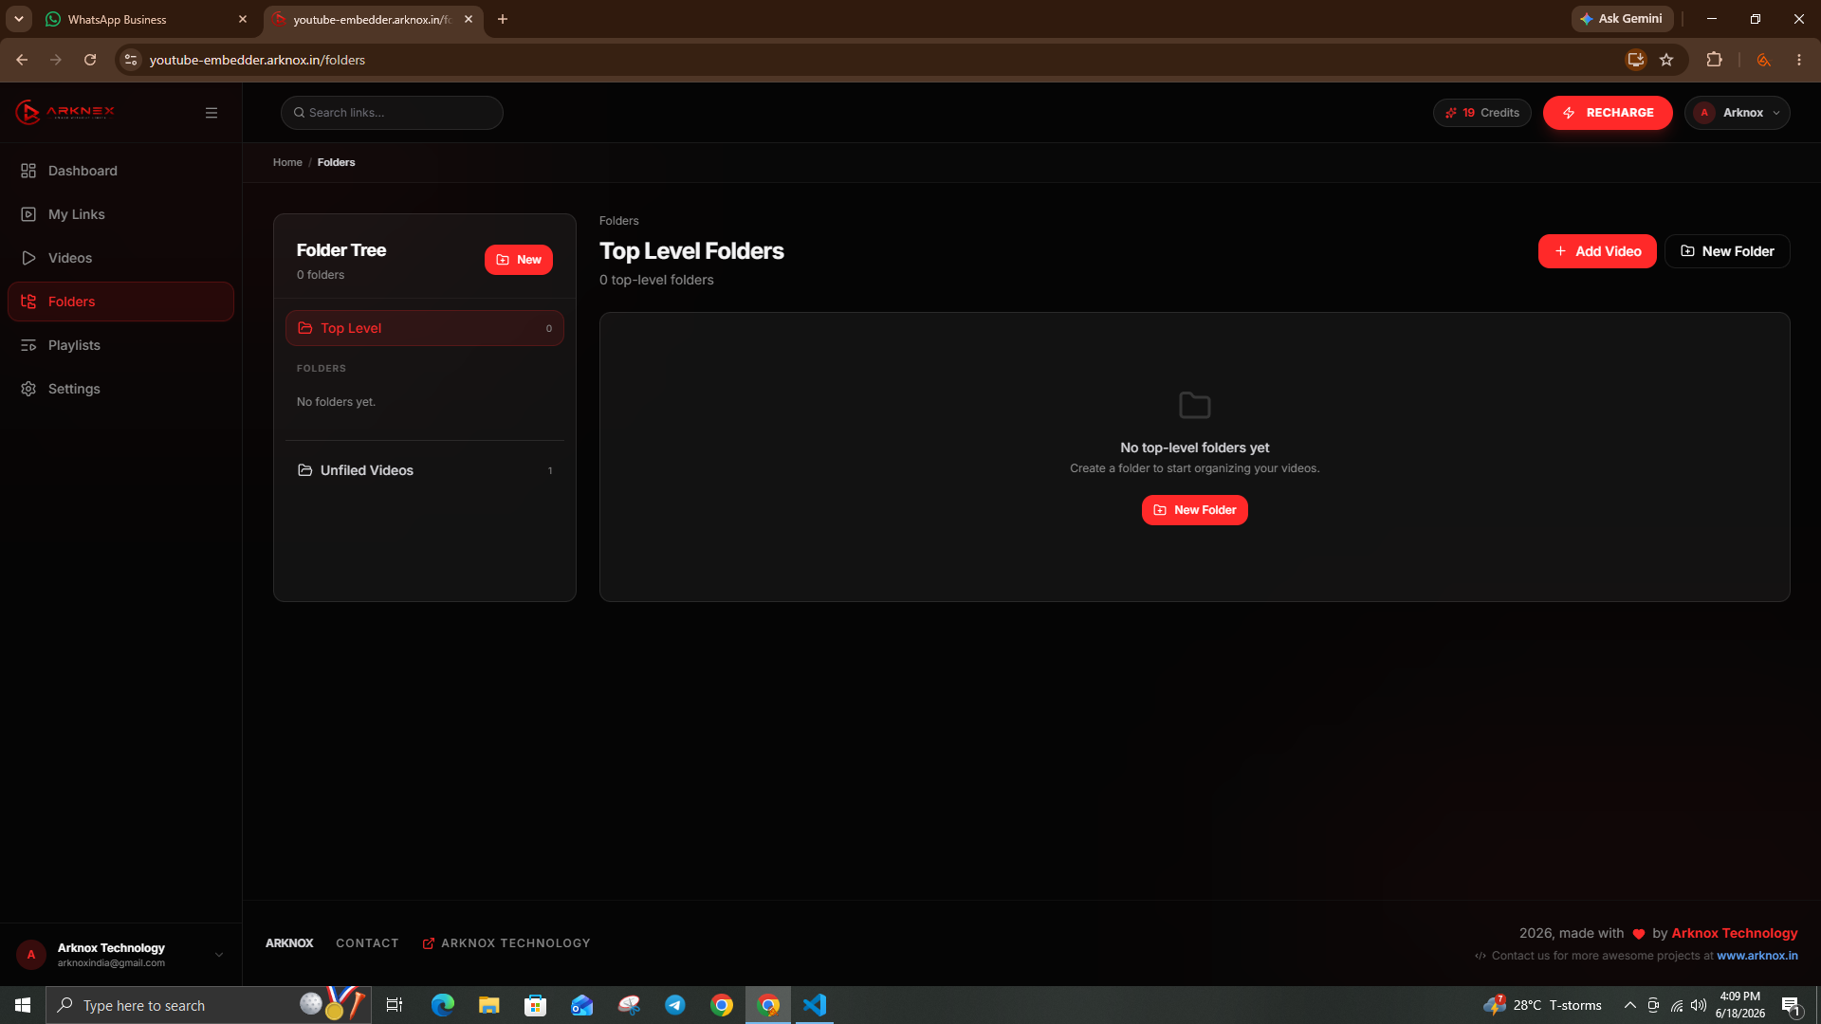Open the CONTACT footer link
Image resolution: width=1821 pixels, height=1024 pixels.
[367, 943]
